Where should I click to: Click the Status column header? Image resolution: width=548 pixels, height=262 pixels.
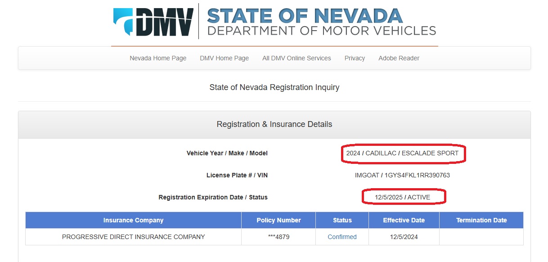(x=342, y=220)
